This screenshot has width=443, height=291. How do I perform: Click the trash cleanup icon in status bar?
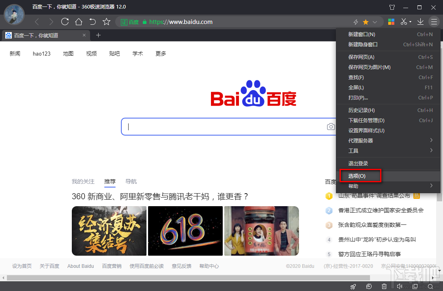tap(384, 286)
